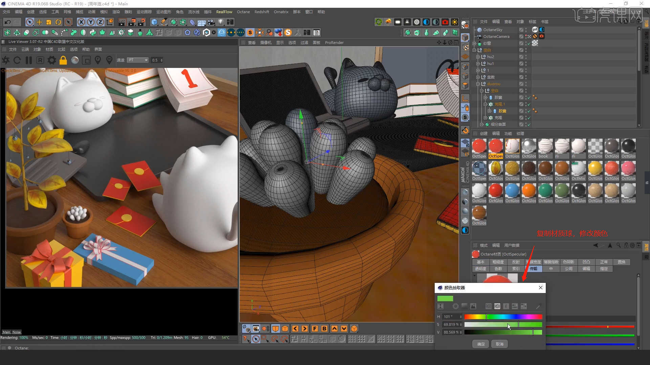This screenshot has height=365, width=650.
Task: Open the PT channel dropdown
Action: pos(138,60)
